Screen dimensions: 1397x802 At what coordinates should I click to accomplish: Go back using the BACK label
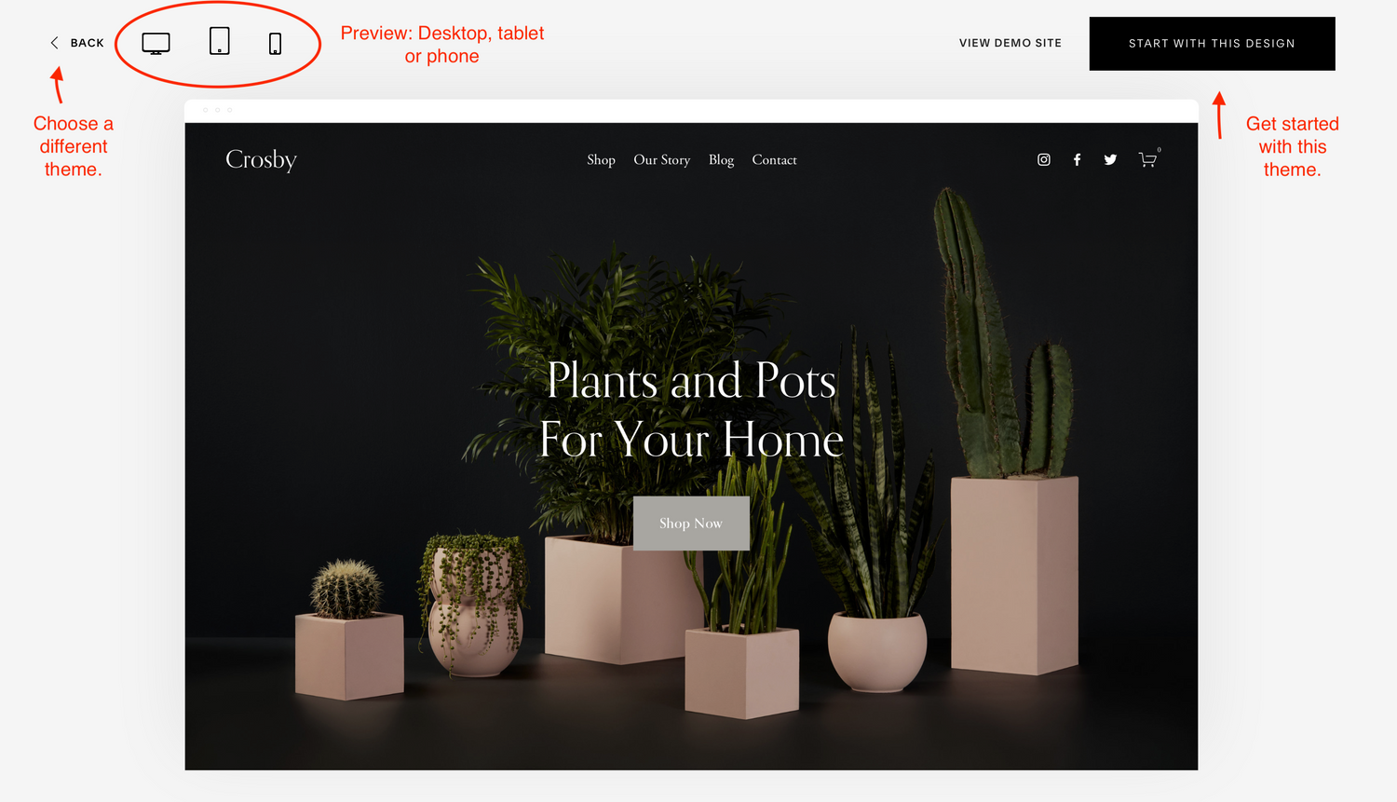coord(88,43)
